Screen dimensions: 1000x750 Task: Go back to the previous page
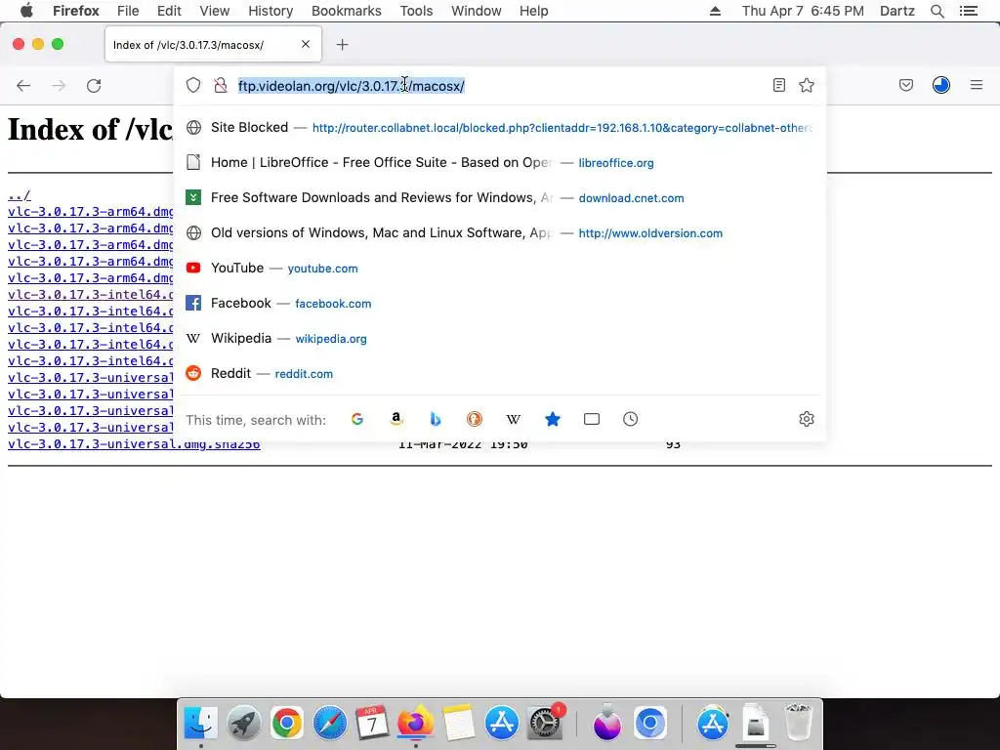(23, 86)
